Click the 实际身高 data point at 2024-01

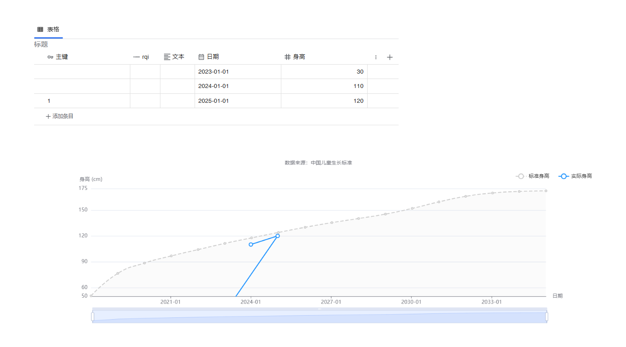251,244
